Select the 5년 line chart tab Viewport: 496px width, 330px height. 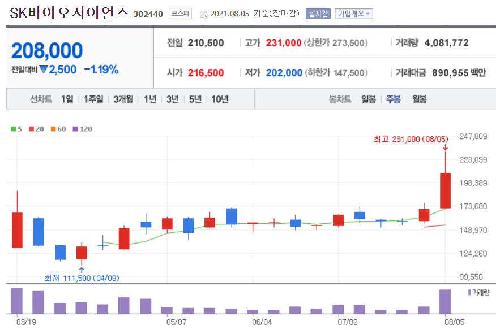(195, 99)
